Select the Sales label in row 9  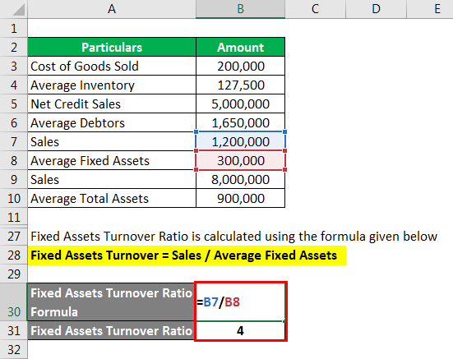pyautogui.click(x=112, y=179)
